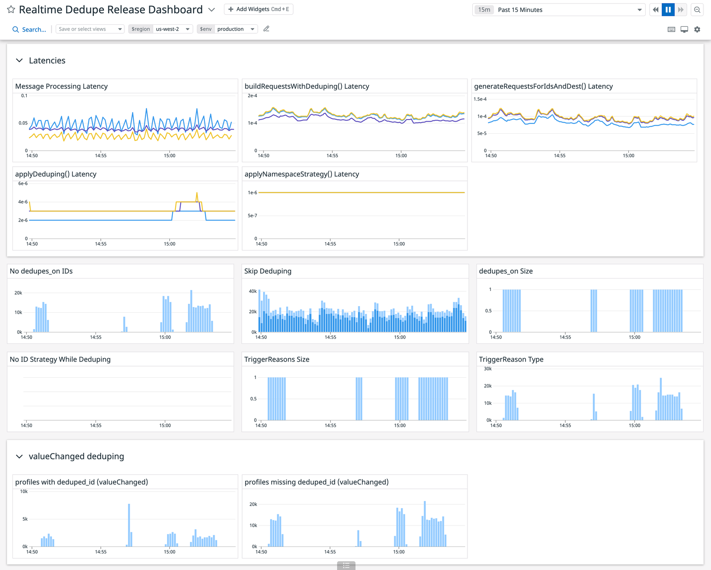Open the Past 15 Minutes time range selector

(559, 10)
